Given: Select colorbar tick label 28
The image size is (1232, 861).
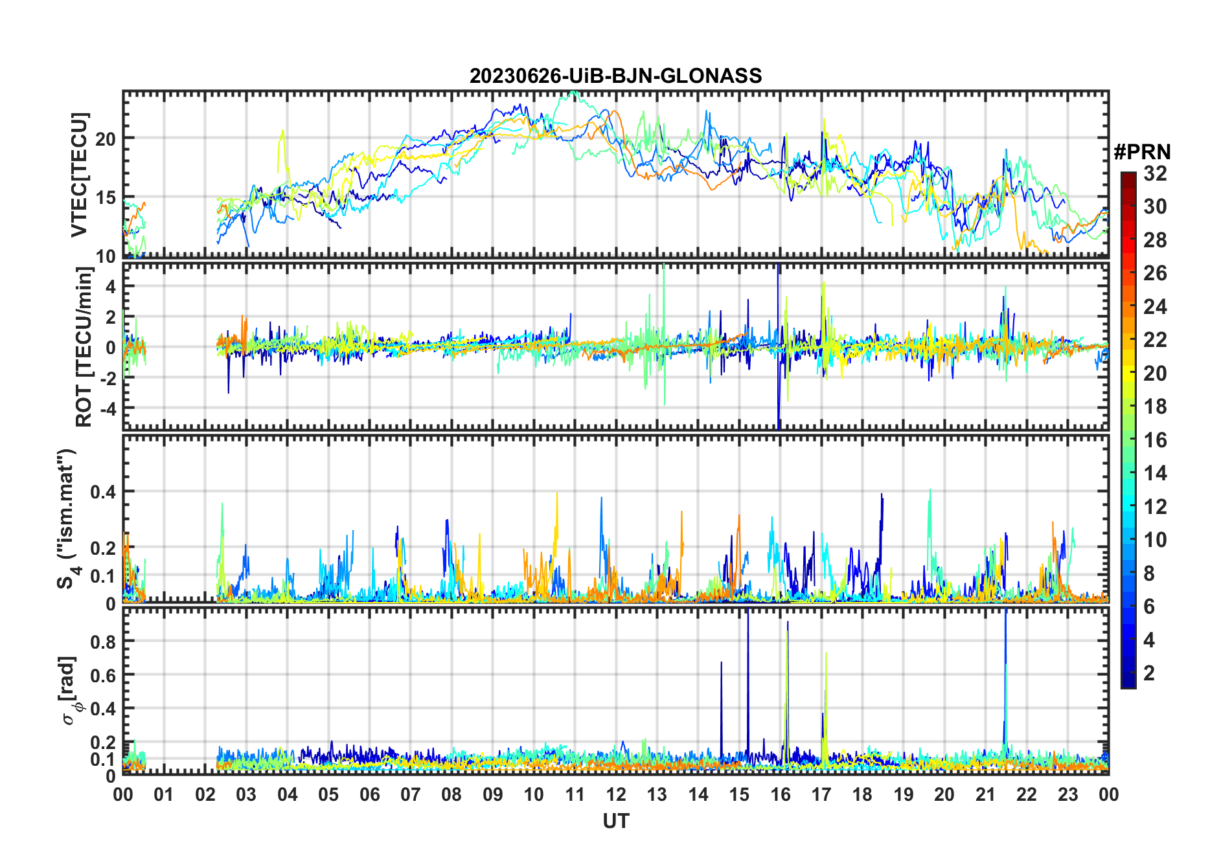Looking at the screenshot, I should click(x=1155, y=240).
